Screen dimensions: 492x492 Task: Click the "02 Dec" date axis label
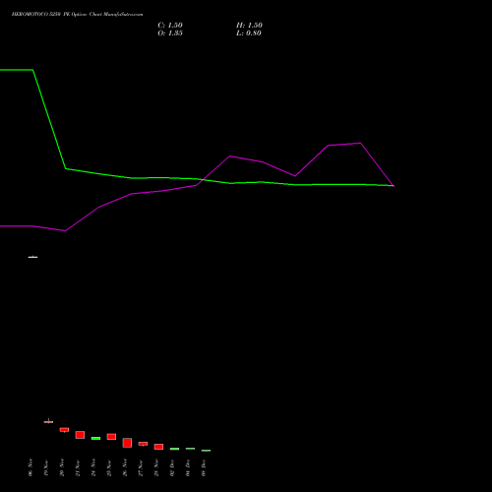point(172,467)
